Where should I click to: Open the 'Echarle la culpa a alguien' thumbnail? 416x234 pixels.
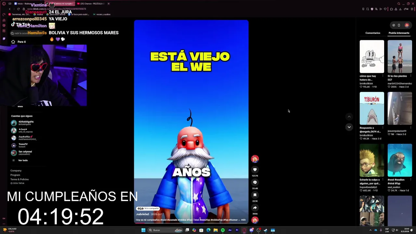pyautogui.click(x=372, y=160)
